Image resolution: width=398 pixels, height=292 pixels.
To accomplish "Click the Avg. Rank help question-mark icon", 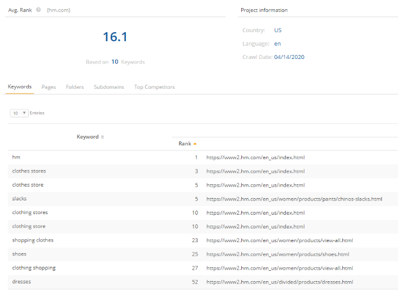I will 38,10.
